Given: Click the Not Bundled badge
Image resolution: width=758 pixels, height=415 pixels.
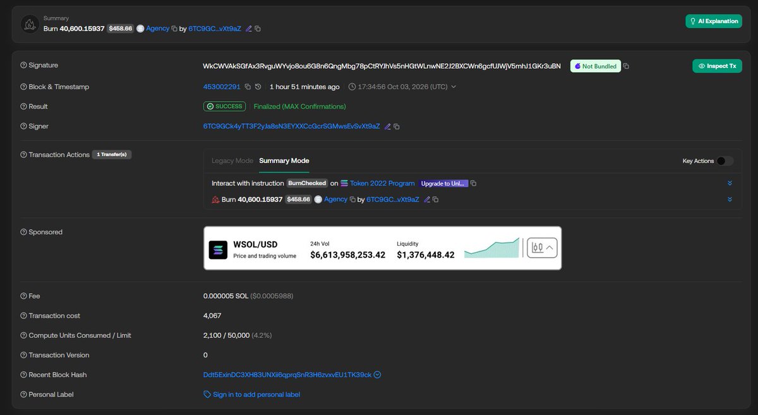Looking at the screenshot, I should click(595, 66).
